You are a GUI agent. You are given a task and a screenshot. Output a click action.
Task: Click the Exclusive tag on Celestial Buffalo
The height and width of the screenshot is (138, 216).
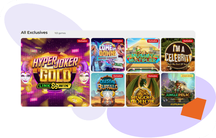[118, 76]
